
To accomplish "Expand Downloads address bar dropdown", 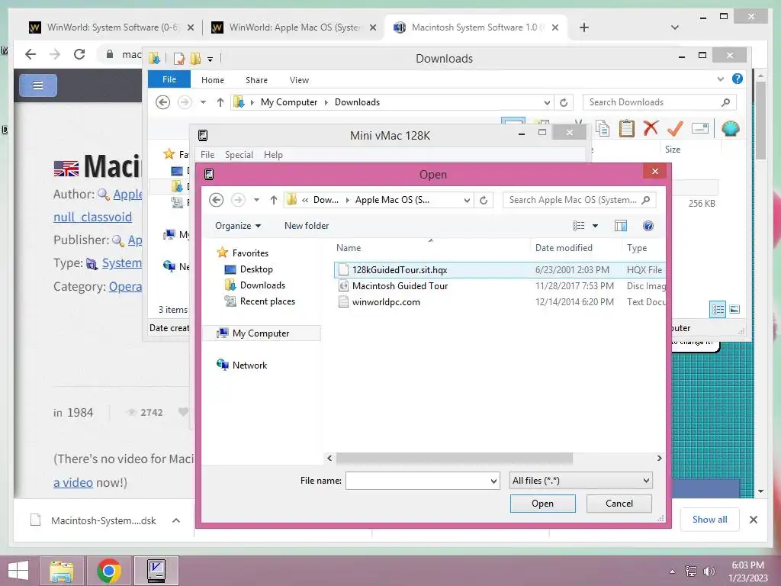I will click(x=547, y=102).
